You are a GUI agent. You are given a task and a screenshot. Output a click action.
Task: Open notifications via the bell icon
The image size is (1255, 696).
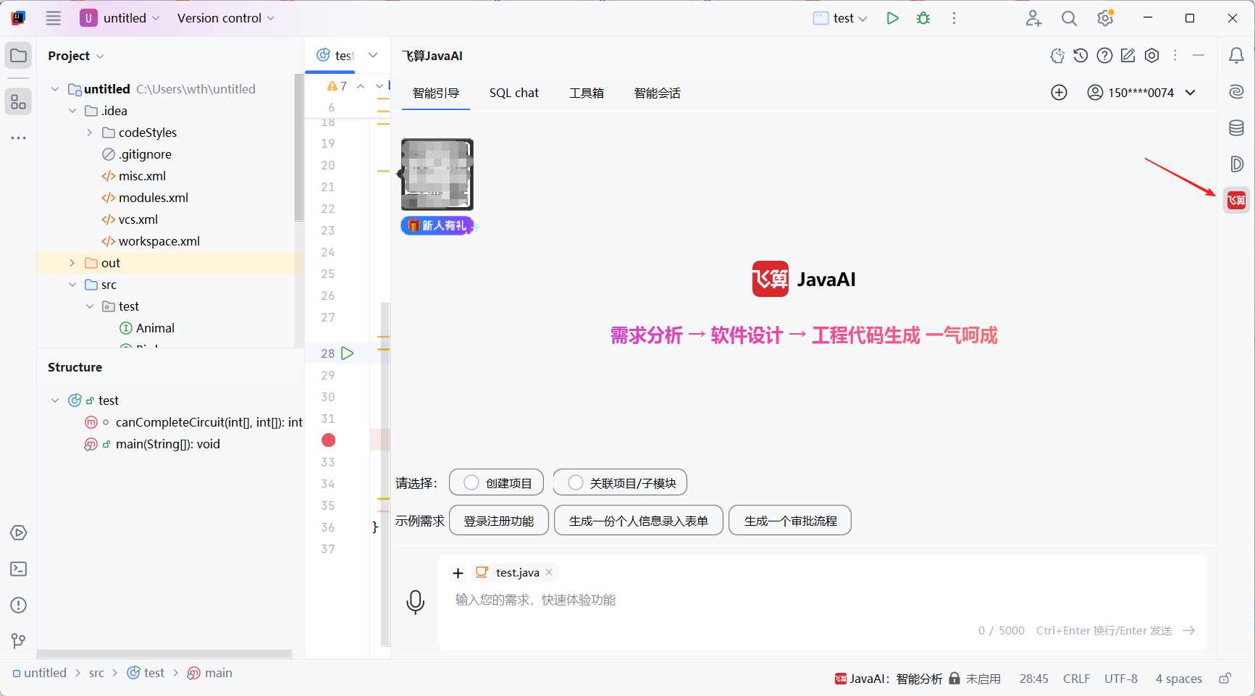[1236, 55]
